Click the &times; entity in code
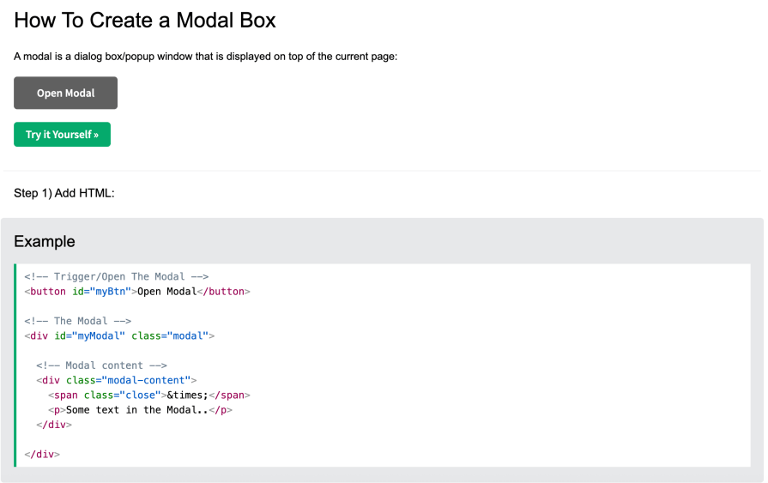This screenshot has width=768, height=483. [x=186, y=395]
